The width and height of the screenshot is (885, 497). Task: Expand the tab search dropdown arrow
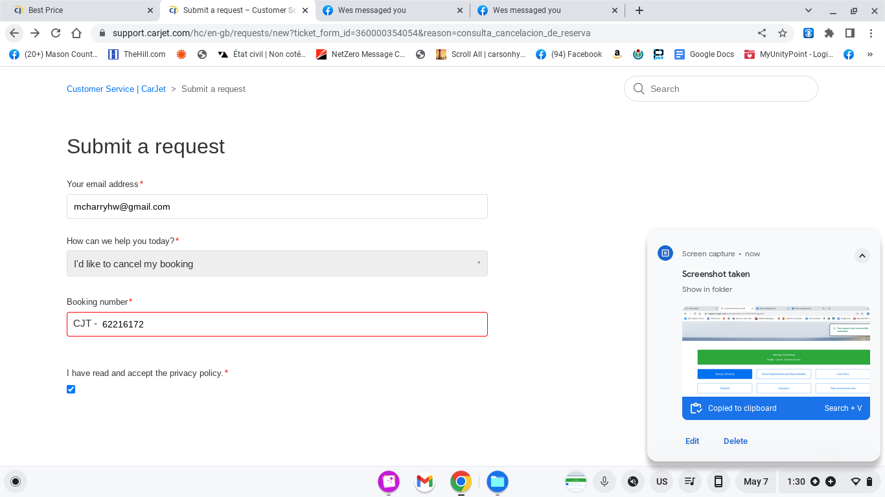point(809,10)
